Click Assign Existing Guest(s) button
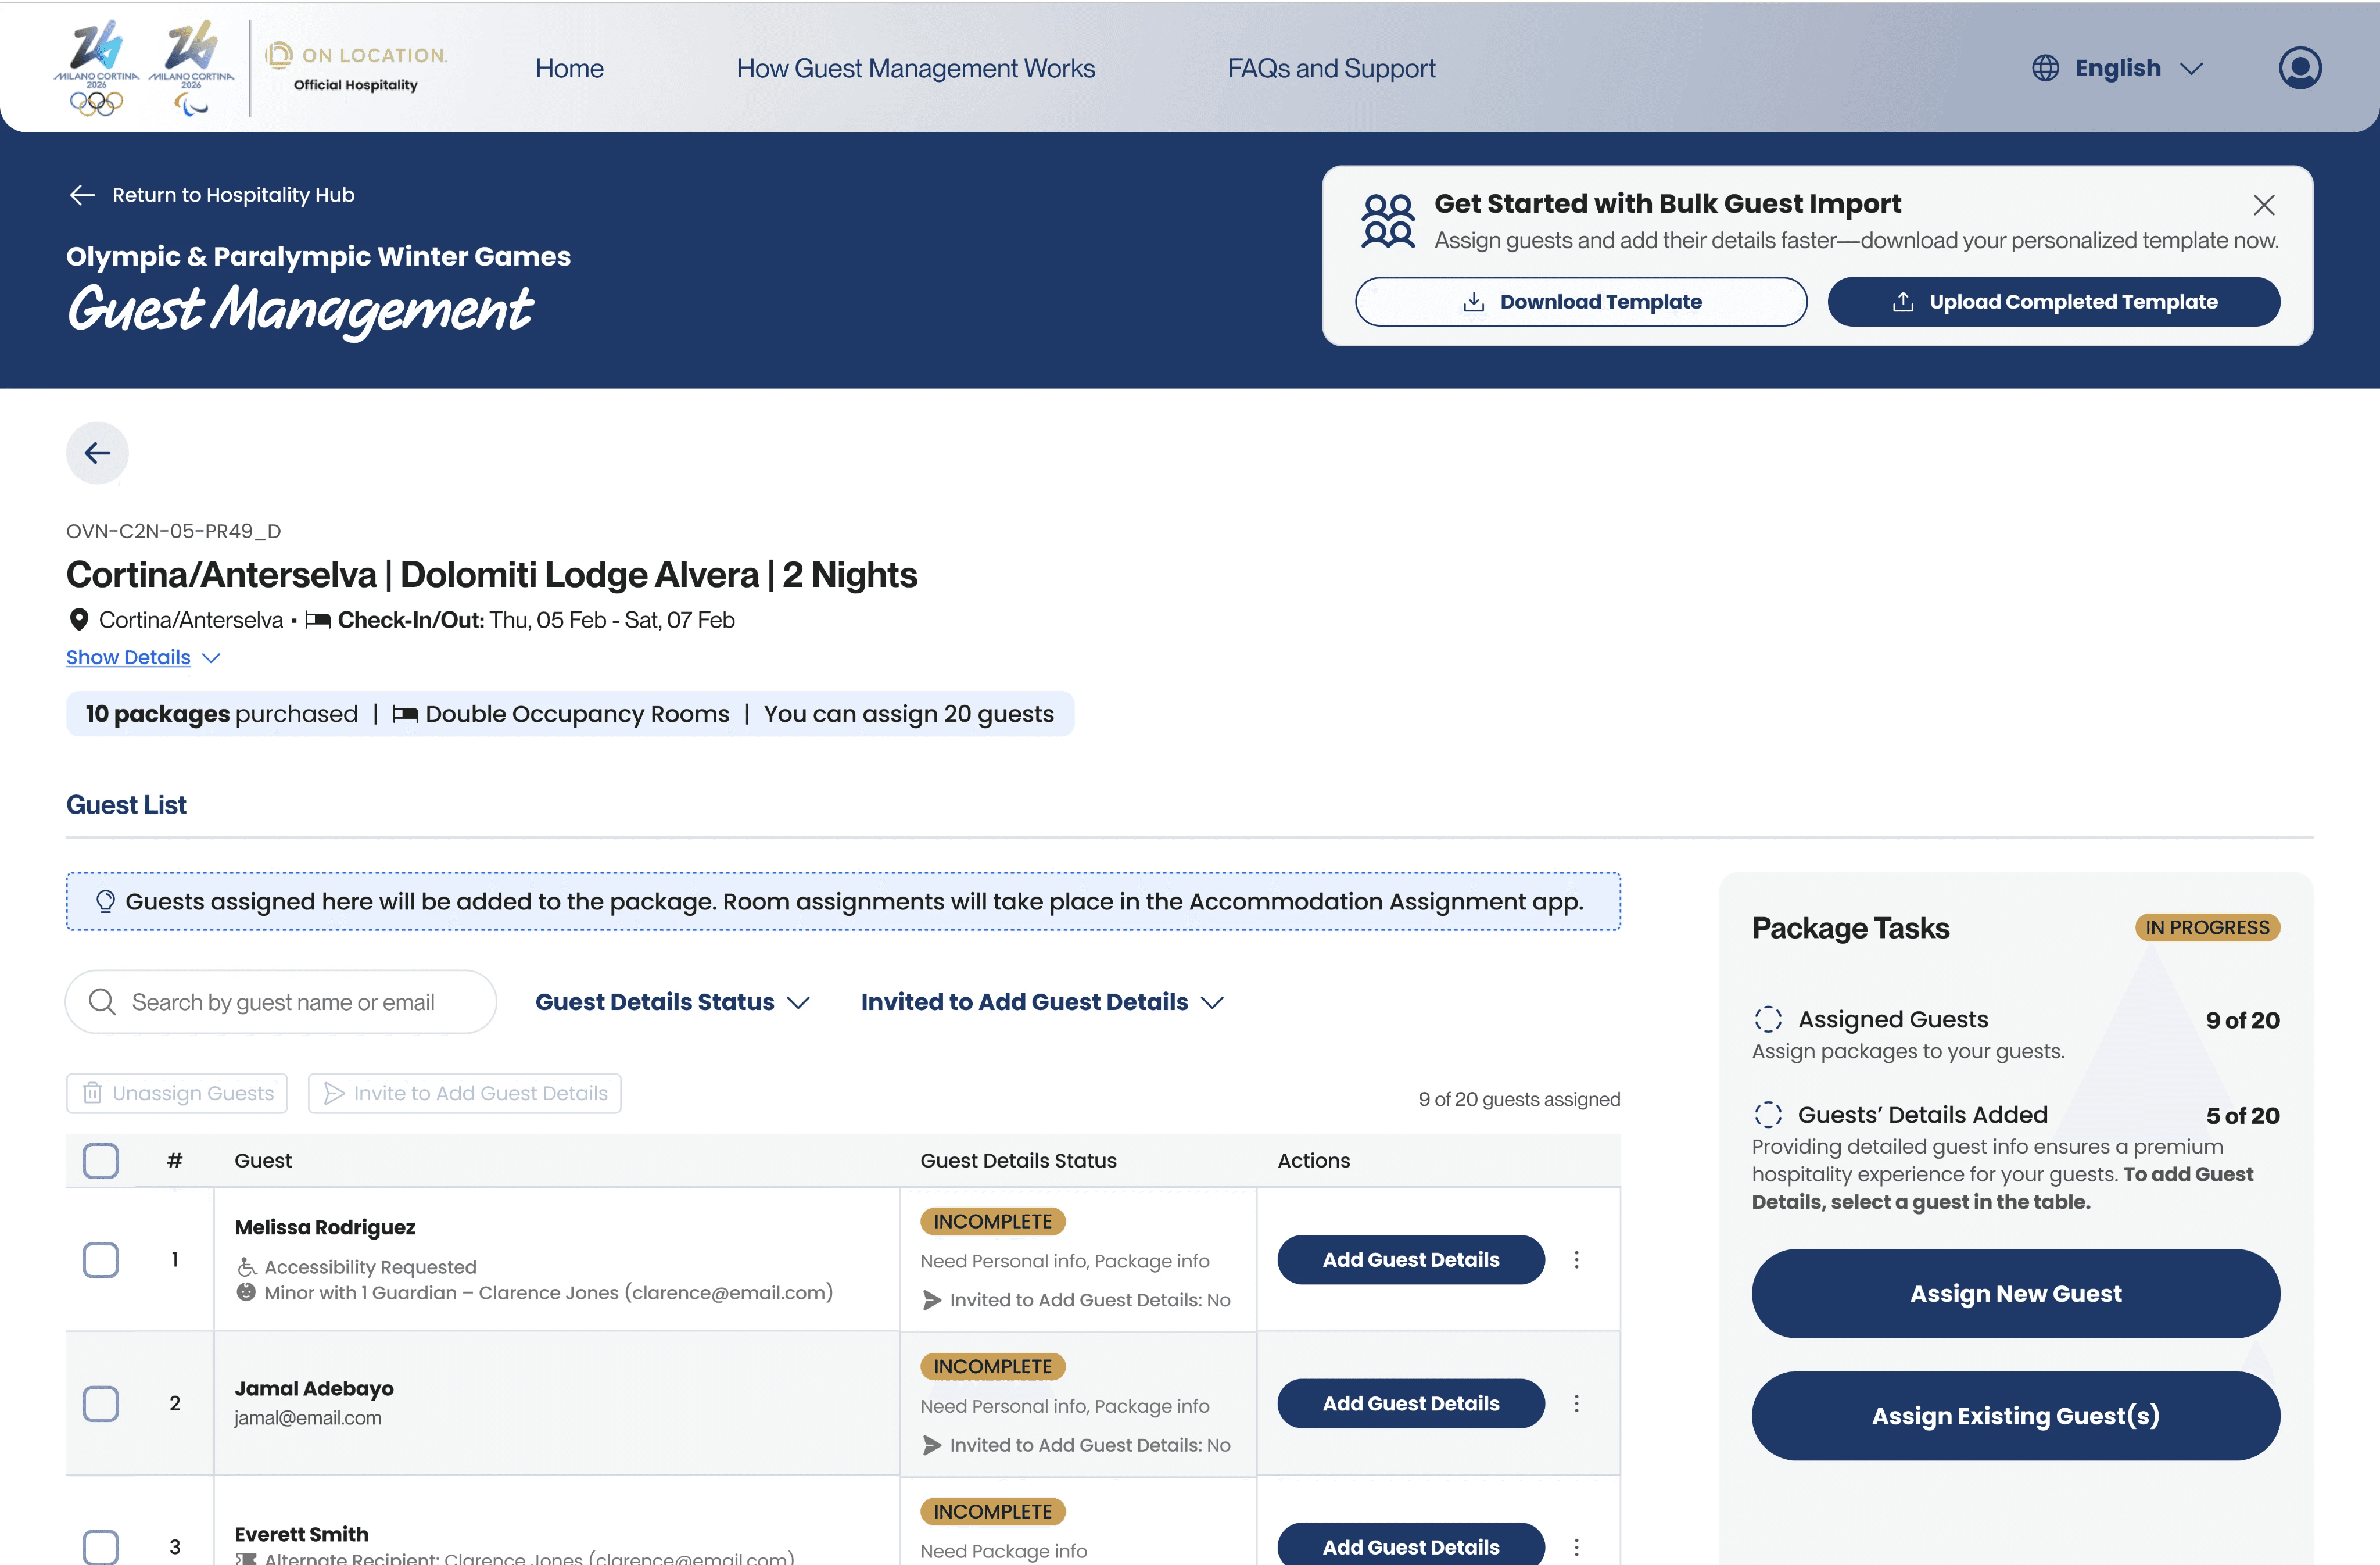 coord(2015,1415)
